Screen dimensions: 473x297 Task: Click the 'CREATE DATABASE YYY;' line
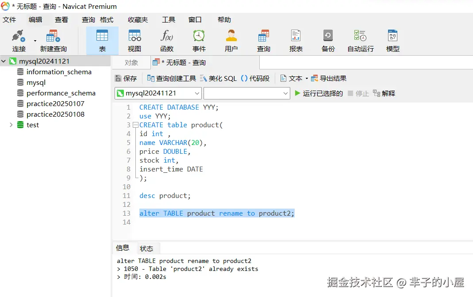179,107
